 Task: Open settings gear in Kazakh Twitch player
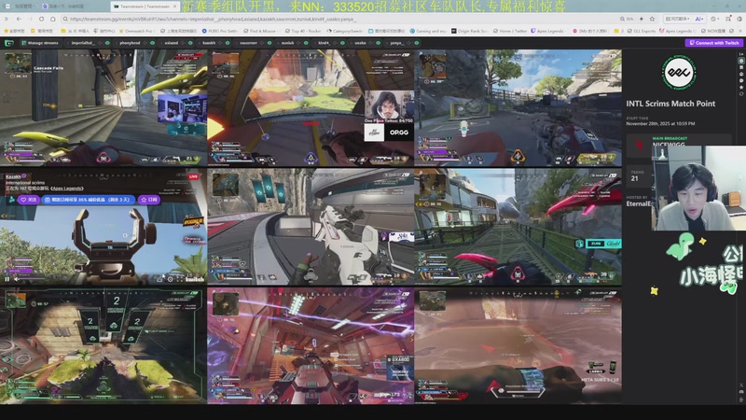coord(171,279)
